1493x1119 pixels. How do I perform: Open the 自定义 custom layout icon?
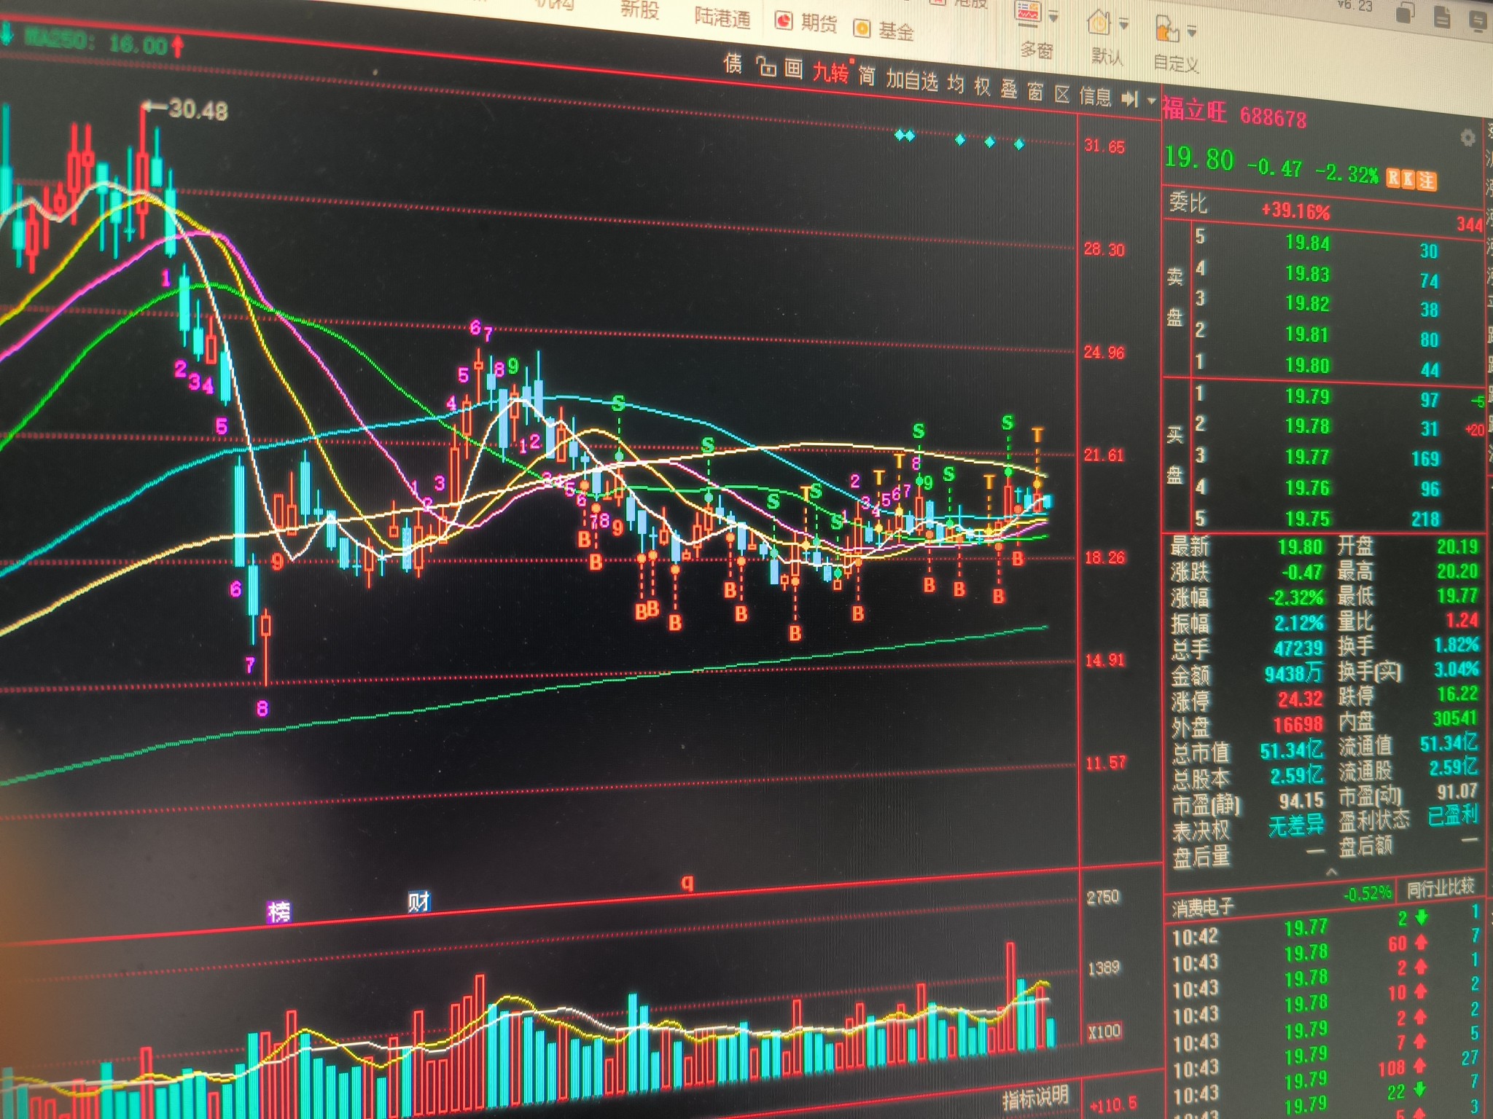pyautogui.click(x=1167, y=31)
